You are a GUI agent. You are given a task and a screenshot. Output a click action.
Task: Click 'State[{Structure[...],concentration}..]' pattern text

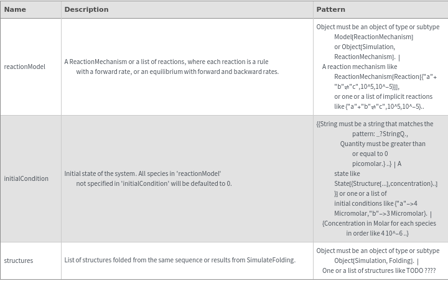pyautogui.click(x=385, y=183)
